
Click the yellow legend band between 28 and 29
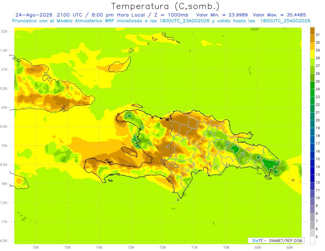[312, 54]
